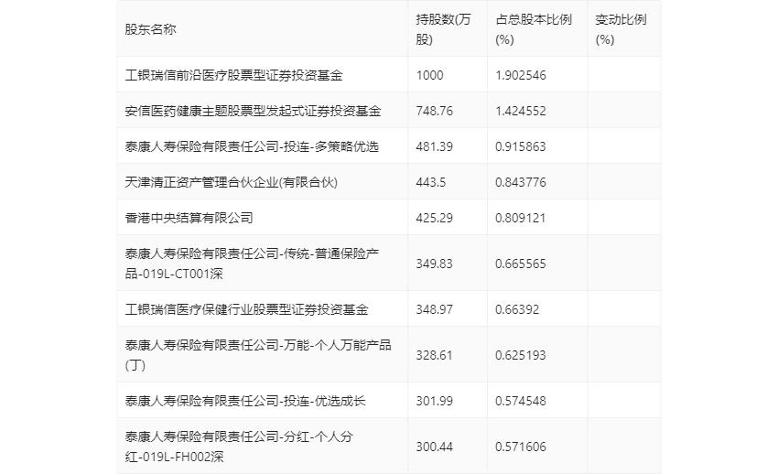This screenshot has height=474, width=778.
Task: Click shareholding value 425.29
Action: pyautogui.click(x=434, y=218)
